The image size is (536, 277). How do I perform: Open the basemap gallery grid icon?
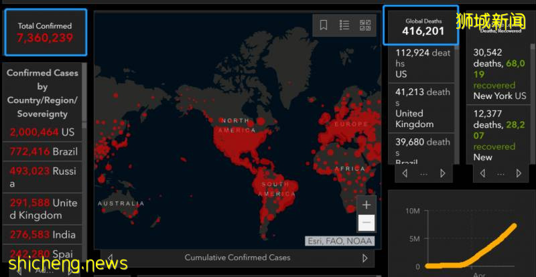365,25
